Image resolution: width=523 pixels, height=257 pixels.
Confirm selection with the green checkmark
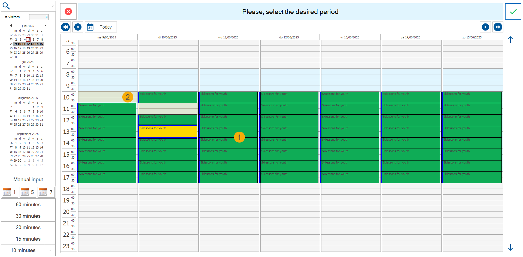tap(513, 11)
